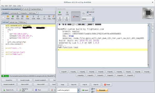This screenshot has width=155, height=93.
Task: Open the server.lua file tab
Action: click(13, 22)
